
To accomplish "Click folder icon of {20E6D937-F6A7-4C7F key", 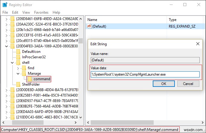I will pyautogui.click(x=12, y=101).
